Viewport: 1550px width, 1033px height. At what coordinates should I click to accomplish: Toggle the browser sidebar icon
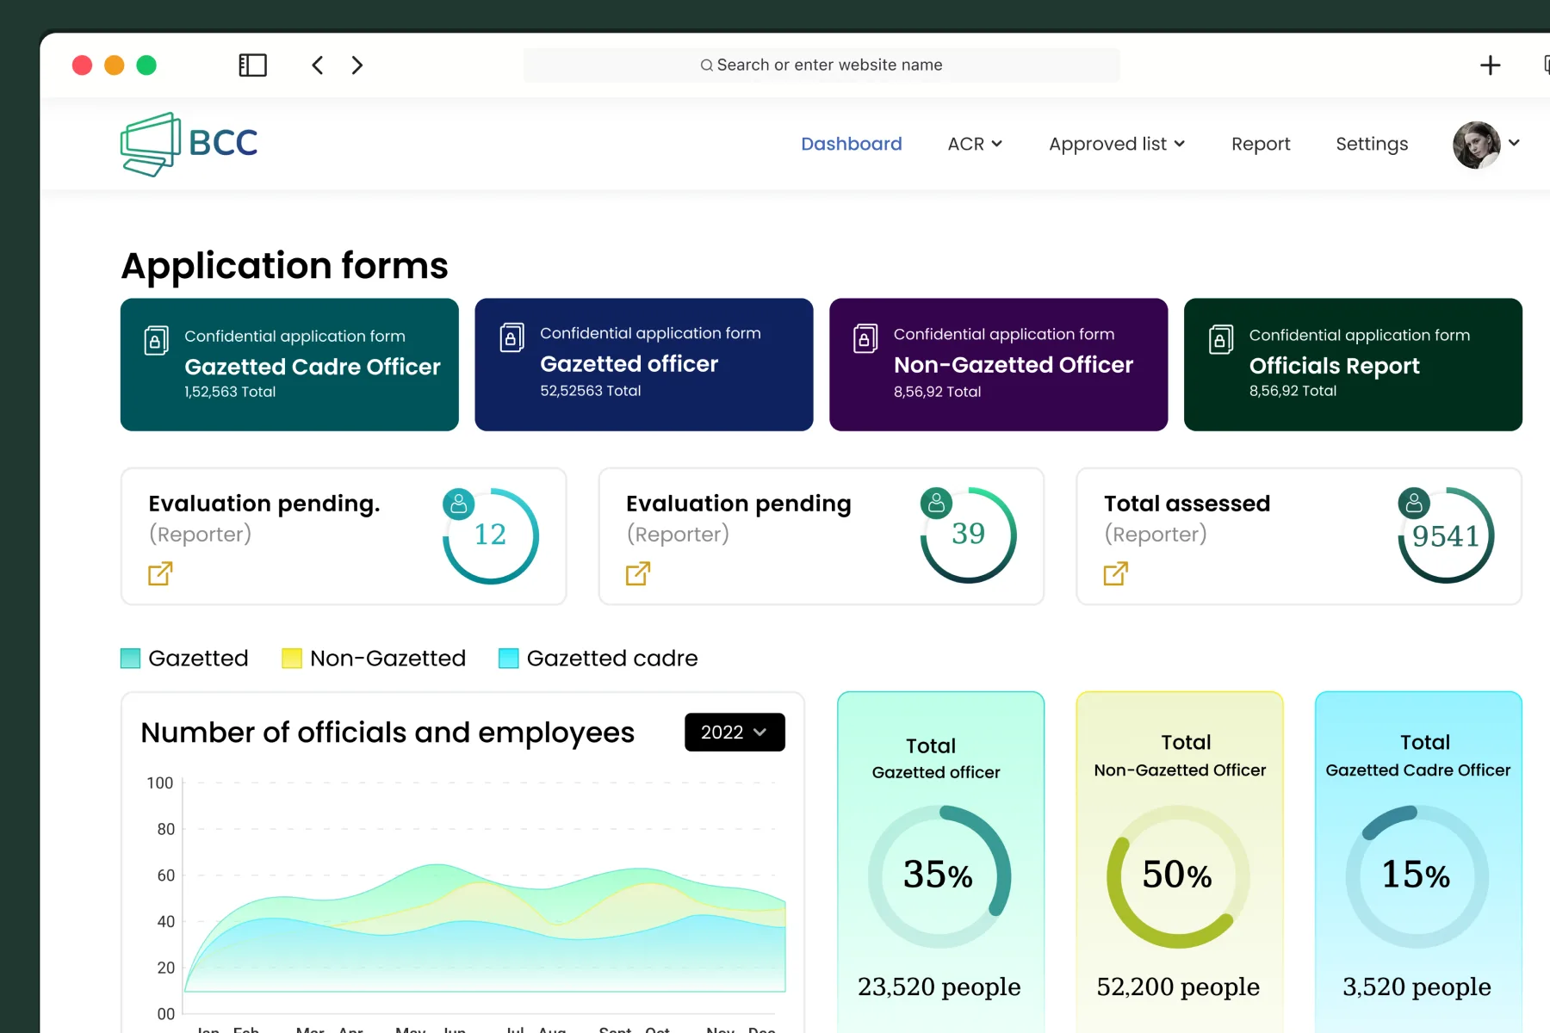pyautogui.click(x=252, y=65)
